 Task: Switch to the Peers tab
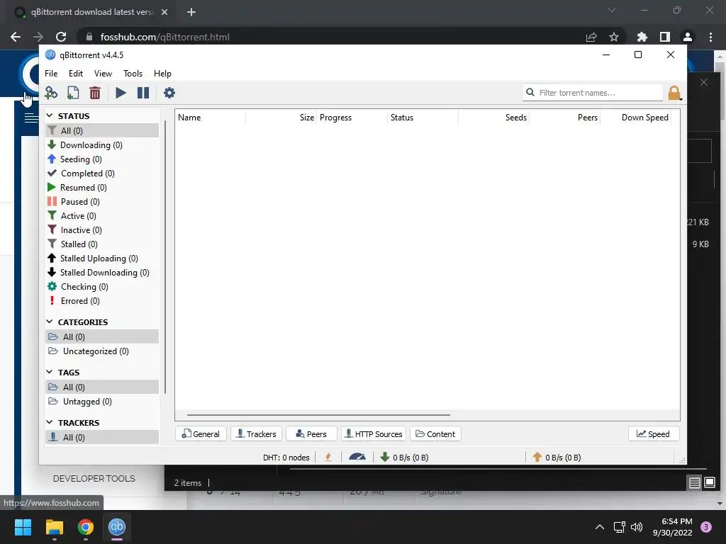(x=312, y=434)
